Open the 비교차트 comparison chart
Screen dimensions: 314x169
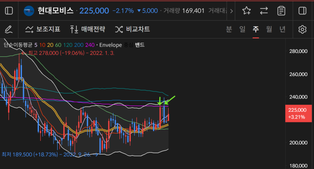pyautogui.click(x=132, y=29)
